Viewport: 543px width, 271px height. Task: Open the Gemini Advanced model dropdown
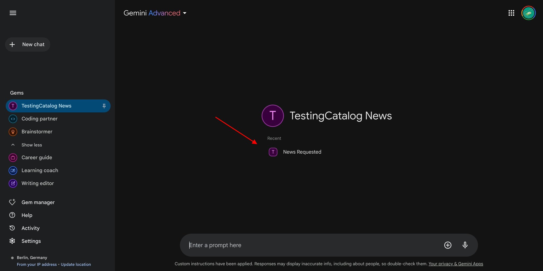click(155, 13)
